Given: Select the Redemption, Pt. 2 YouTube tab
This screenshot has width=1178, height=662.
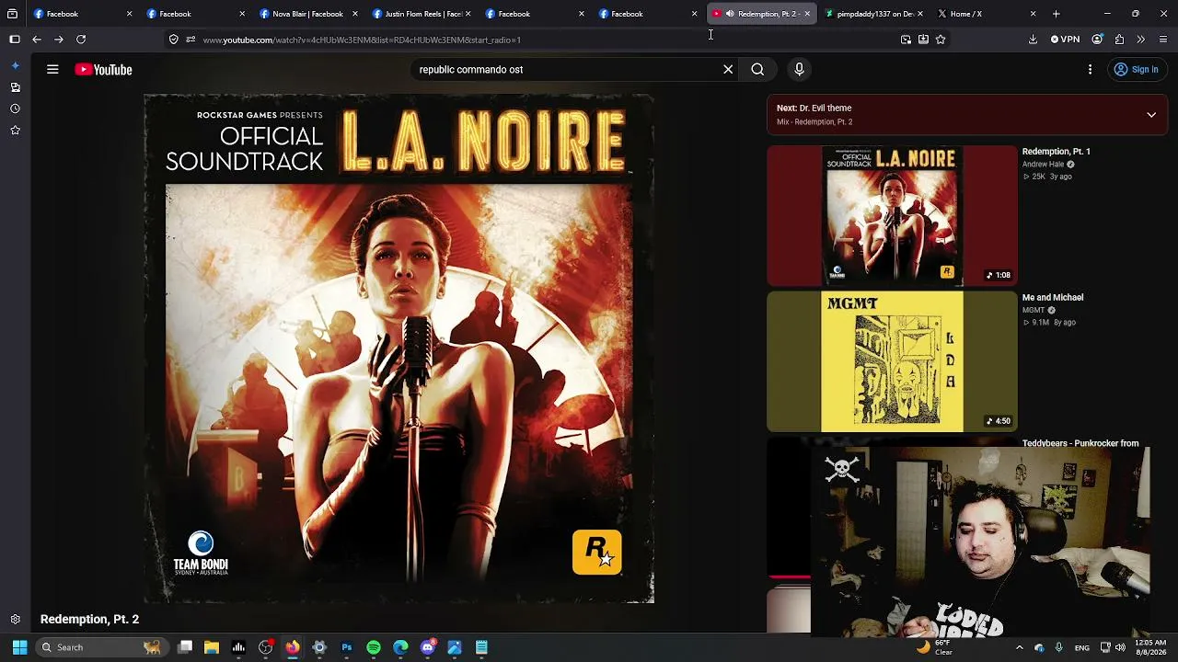Looking at the screenshot, I should tap(762, 14).
